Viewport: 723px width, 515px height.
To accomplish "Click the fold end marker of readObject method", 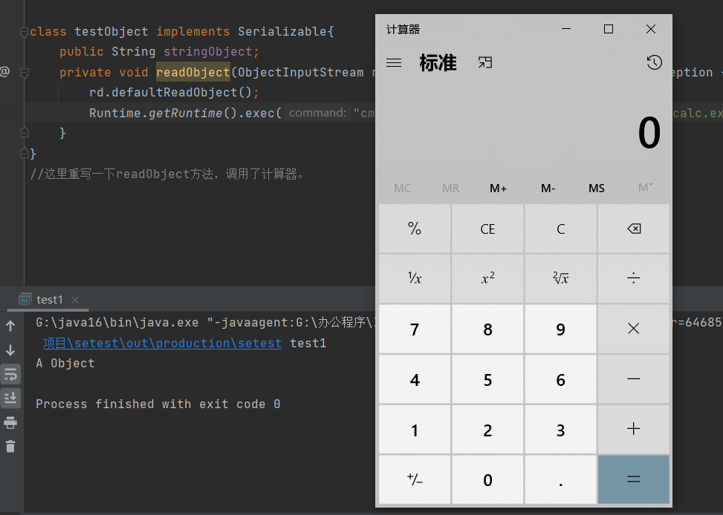I will point(24,133).
